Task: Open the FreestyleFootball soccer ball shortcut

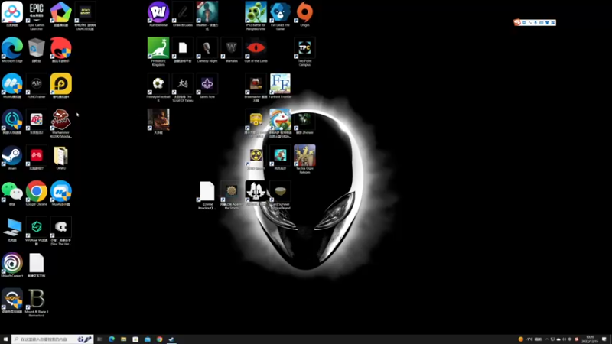Action: click(x=158, y=87)
